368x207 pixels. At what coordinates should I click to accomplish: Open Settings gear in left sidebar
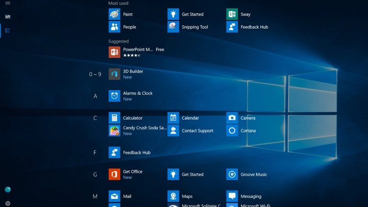point(8,203)
